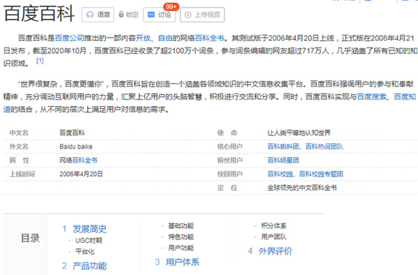Viewport: 418px width, 275px height.
Task: Open the 百度搜索 link
Action: [x=371, y=96]
